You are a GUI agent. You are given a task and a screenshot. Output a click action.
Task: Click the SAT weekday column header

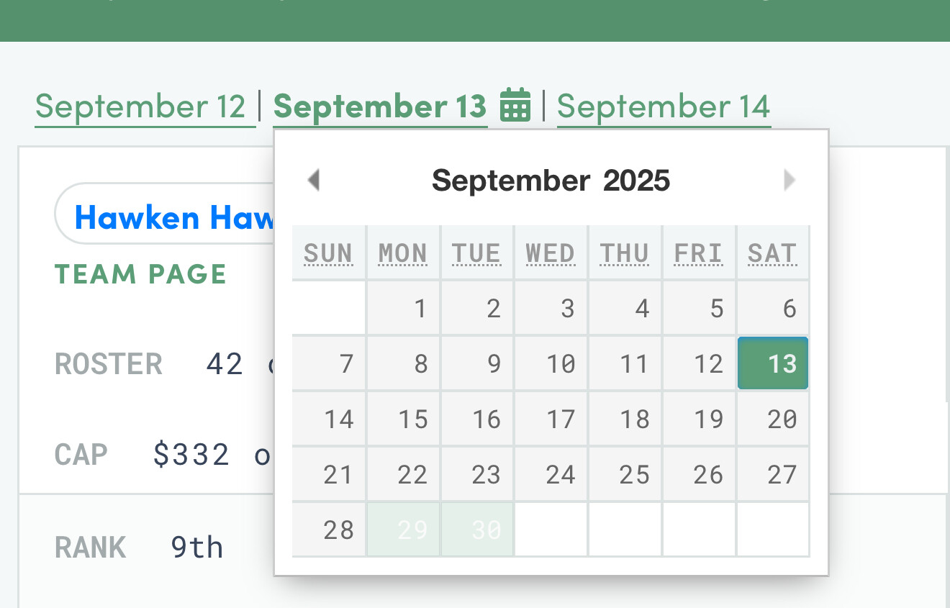point(772,253)
